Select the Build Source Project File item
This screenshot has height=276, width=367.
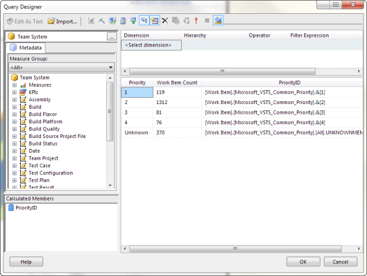pos(57,136)
